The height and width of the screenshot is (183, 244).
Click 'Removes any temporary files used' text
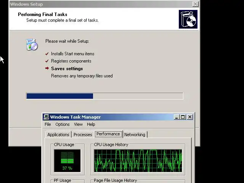(82, 76)
